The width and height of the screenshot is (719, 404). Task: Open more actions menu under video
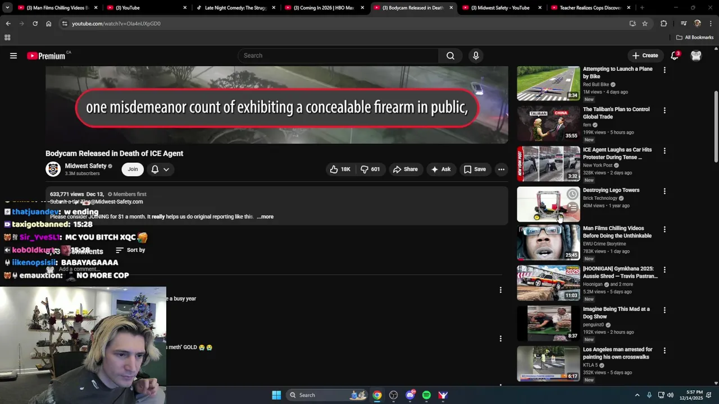501,169
